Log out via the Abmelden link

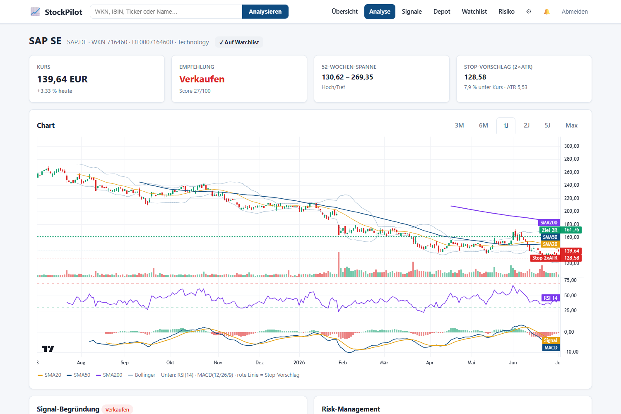click(575, 12)
